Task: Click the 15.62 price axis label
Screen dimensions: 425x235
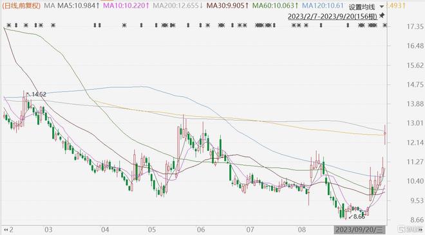Action: (x=415, y=65)
